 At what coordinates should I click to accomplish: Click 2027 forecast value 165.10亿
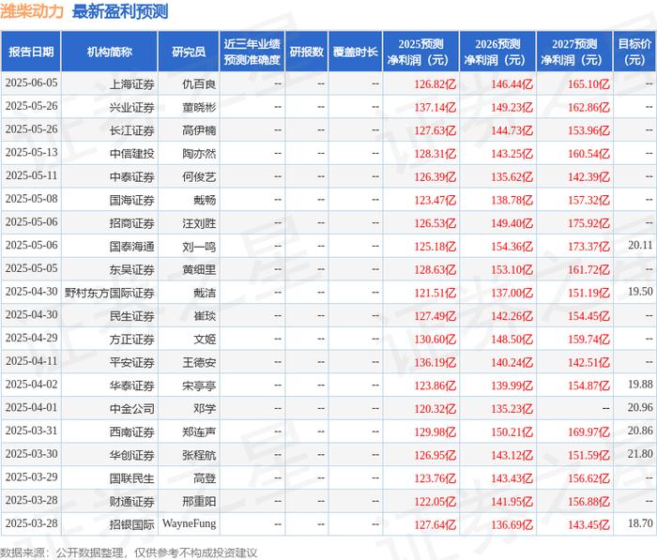(588, 84)
